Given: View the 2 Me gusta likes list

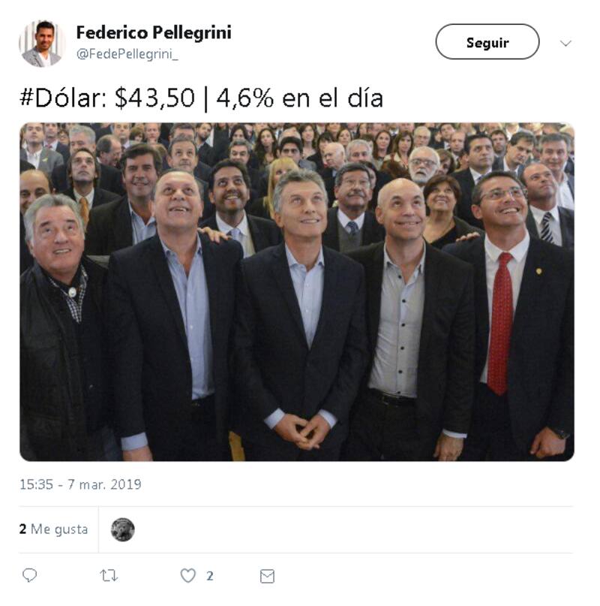Looking at the screenshot, I should (x=54, y=529).
